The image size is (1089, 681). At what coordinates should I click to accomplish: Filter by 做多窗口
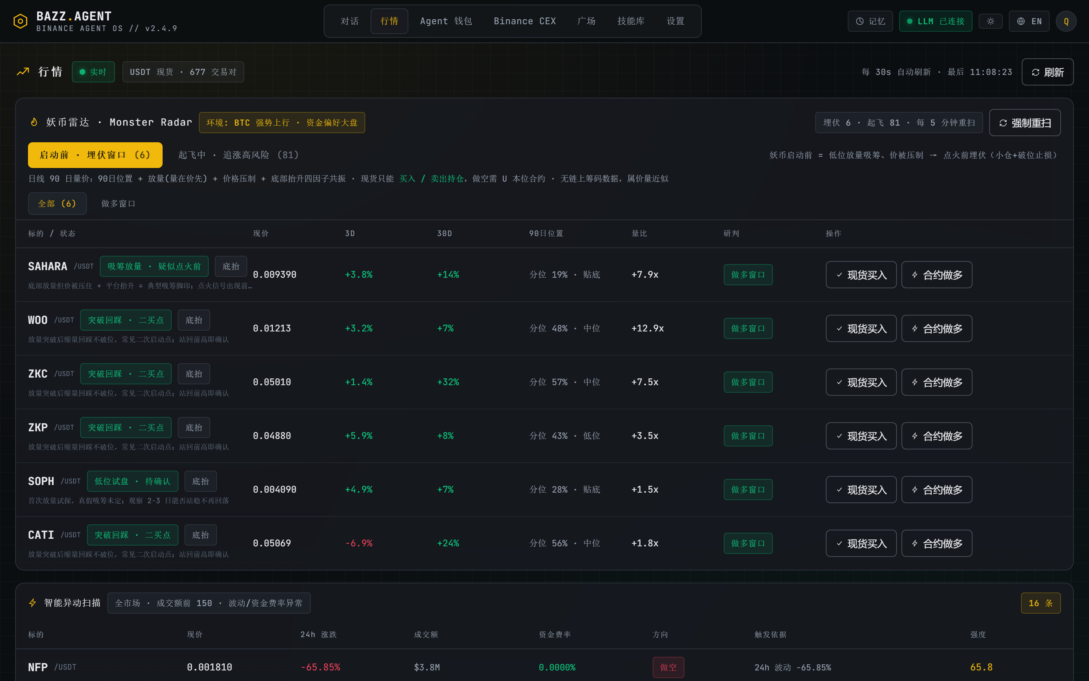tap(118, 204)
